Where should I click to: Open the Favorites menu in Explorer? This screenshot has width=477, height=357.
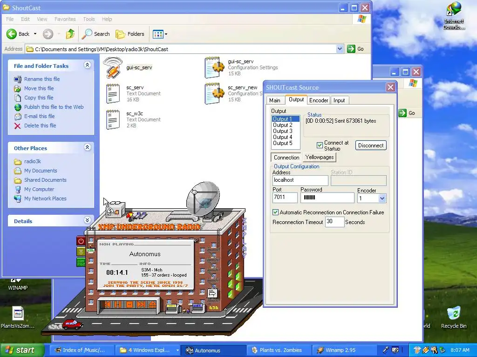coord(65,19)
